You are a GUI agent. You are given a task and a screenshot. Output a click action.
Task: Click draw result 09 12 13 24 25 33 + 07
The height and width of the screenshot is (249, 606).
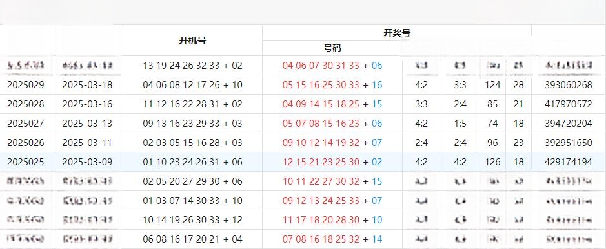point(332,201)
